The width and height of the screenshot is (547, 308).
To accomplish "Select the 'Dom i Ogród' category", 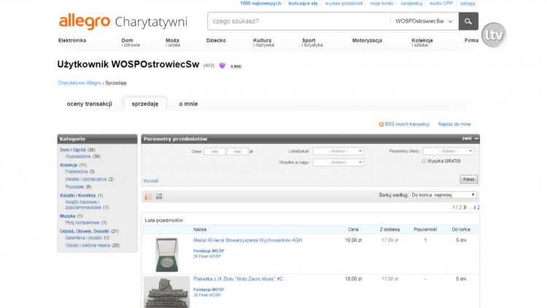I will click(72, 150).
